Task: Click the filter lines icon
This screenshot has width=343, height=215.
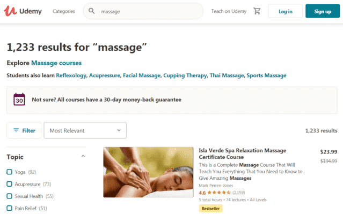Action: click(16, 130)
